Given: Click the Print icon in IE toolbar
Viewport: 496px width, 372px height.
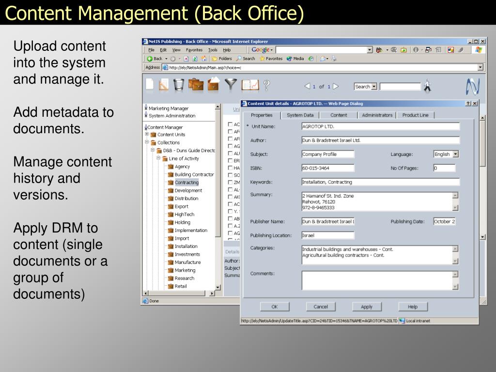Looking at the screenshot, I should tap(334, 59).
